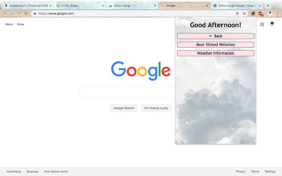Open the Terms footer link
Viewport: 282px width, 176px height.
coord(255,172)
